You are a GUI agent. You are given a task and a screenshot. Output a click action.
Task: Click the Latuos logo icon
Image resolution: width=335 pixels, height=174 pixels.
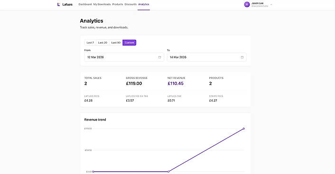tap(58, 4)
